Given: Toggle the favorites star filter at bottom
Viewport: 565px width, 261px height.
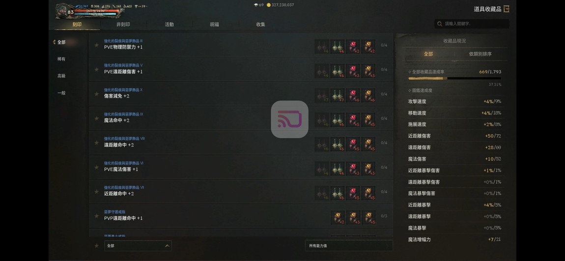Looking at the screenshot, I should (96, 246).
